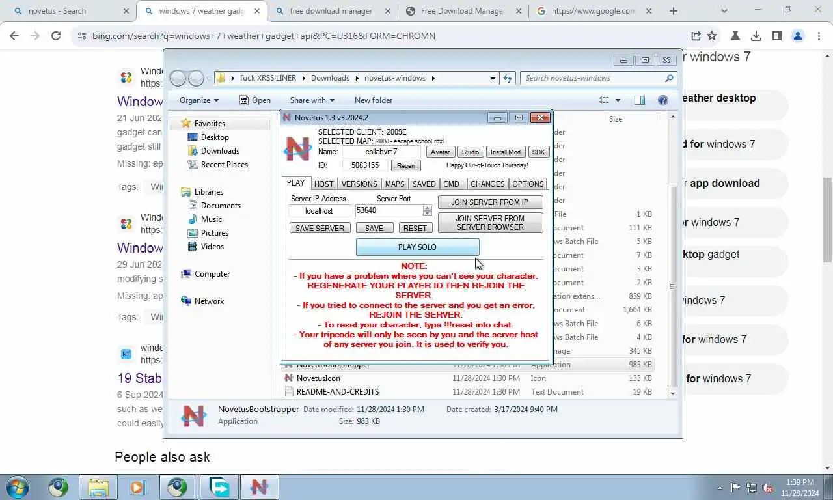Open the browser profile avatar

(x=798, y=36)
